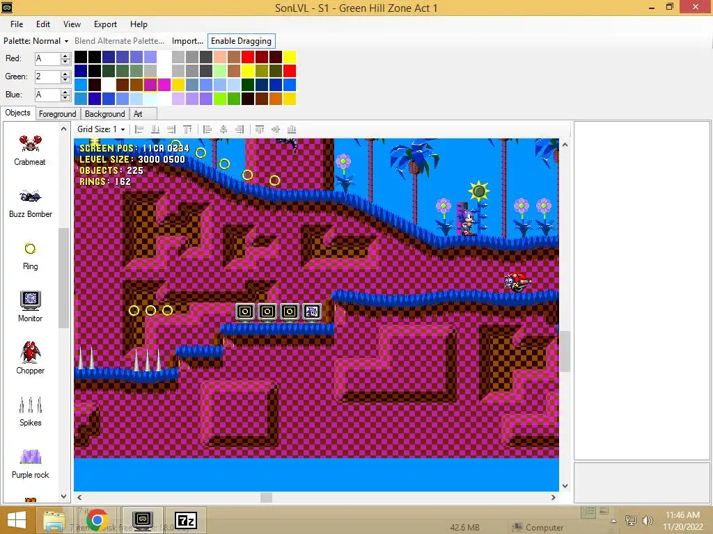Click object list scroll down arrow
Viewport: 713px width, 534px height.
pos(63,496)
